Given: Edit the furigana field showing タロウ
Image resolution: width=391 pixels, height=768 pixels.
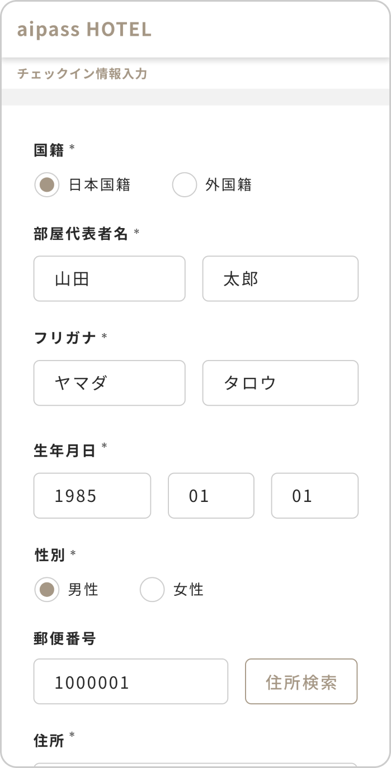Looking at the screenshot, I should (x=280, y=383).
